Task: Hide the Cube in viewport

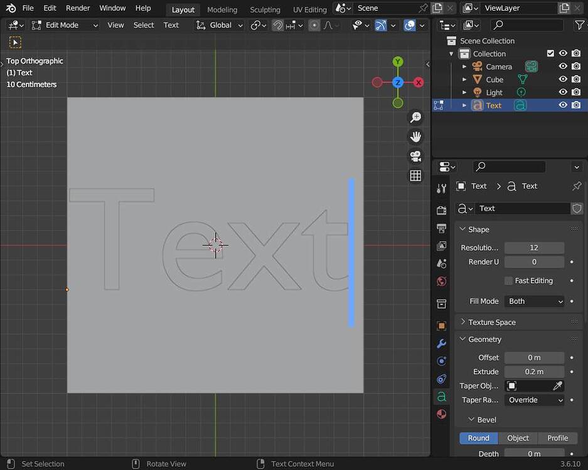Action: pos(563,80)
